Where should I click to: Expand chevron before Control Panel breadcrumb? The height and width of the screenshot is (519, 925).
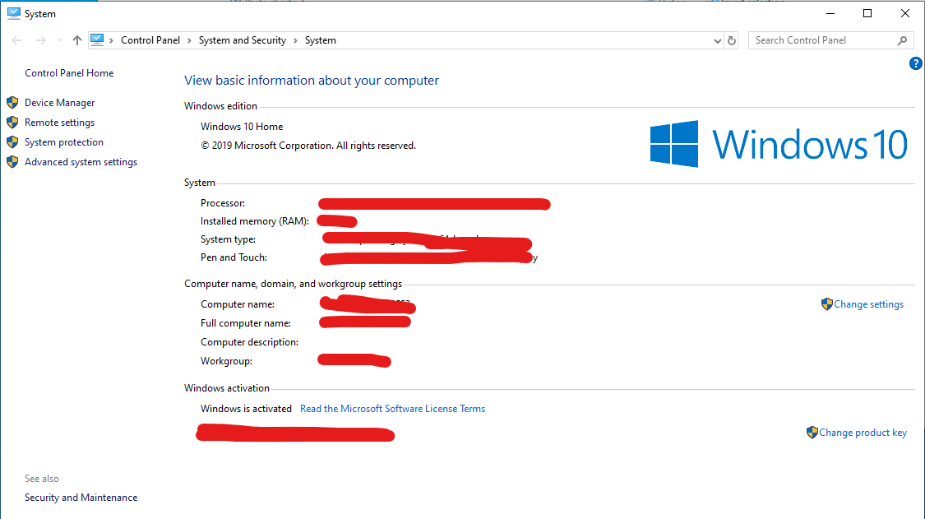pyautogui.click(x=111, y=40)
